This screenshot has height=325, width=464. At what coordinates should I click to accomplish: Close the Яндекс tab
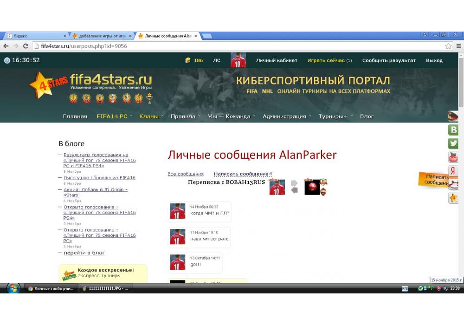(65, 36)
